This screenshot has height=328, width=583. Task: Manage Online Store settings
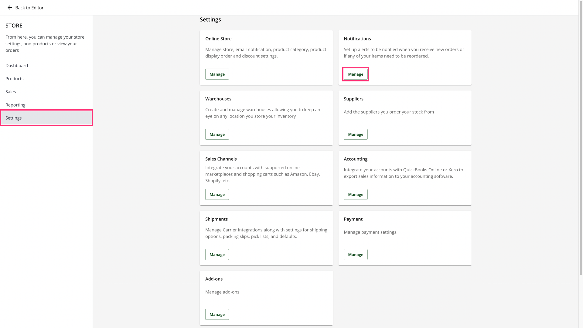point(217,74)
